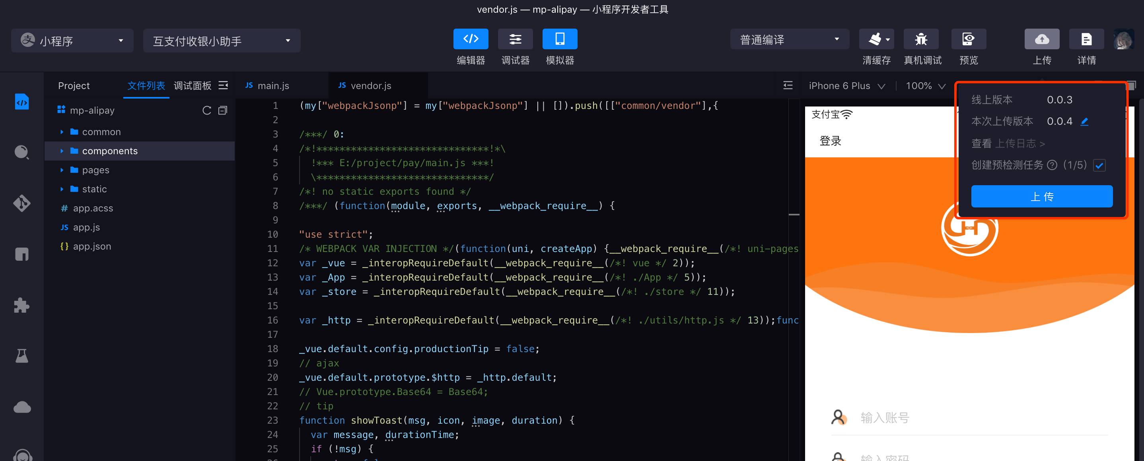The width and height of the screenshot is (1144, 461).
Task: Open the debugger (调试器) panel
Action: (515, 39)
